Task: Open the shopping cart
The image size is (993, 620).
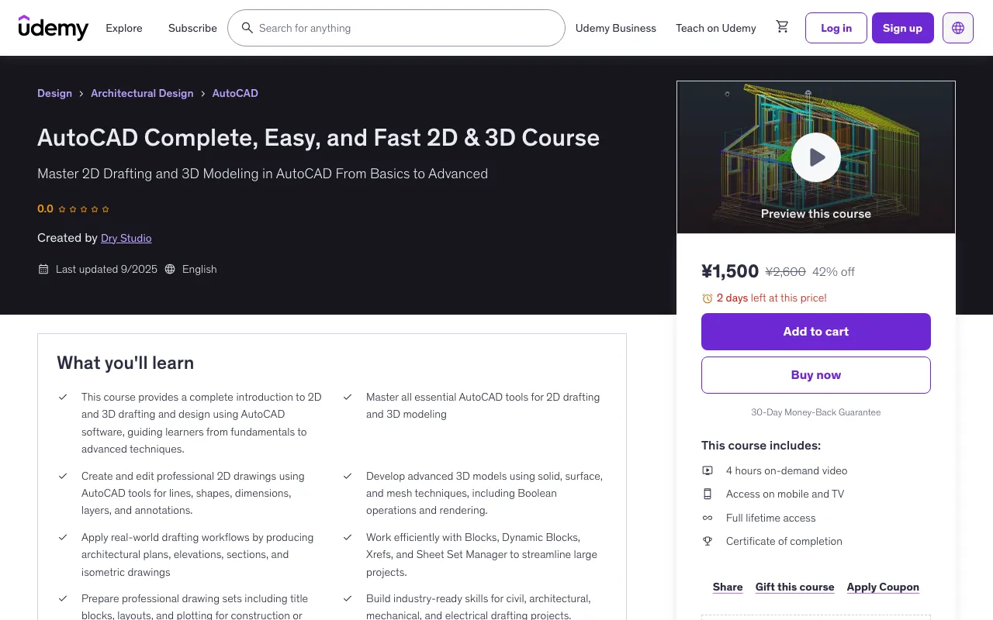Action: point(782,27)
